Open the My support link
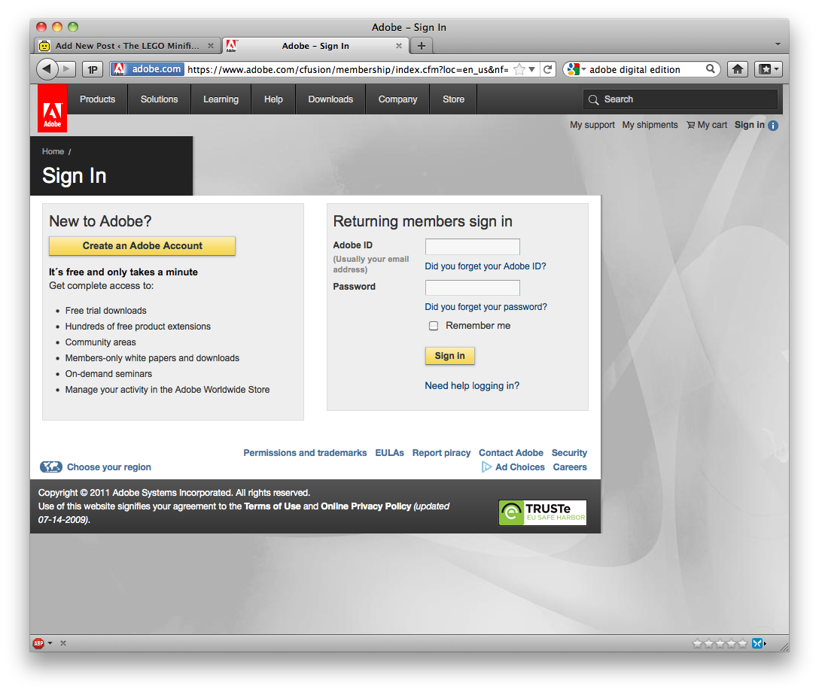819x693 pixels. pyautogui.click(x=592, y=125)
